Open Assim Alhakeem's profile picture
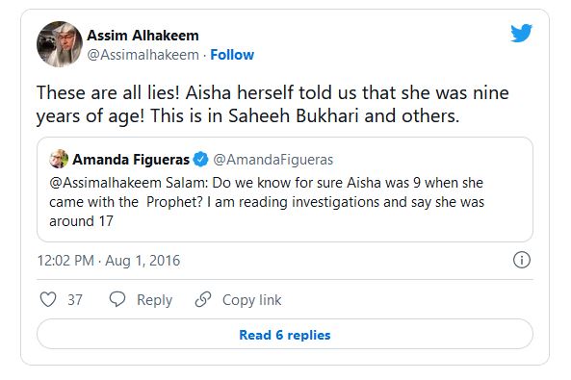Viewport: 571px width, 380px height. click(x=60, y=44)
